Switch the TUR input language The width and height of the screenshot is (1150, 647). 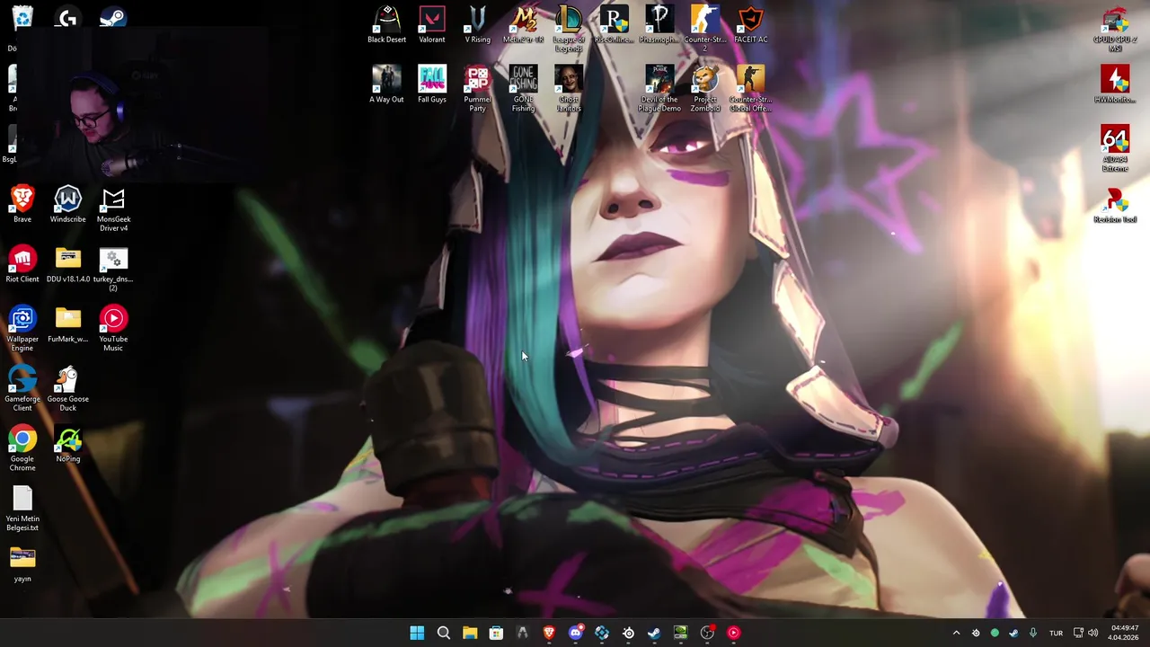point(1056,633)
